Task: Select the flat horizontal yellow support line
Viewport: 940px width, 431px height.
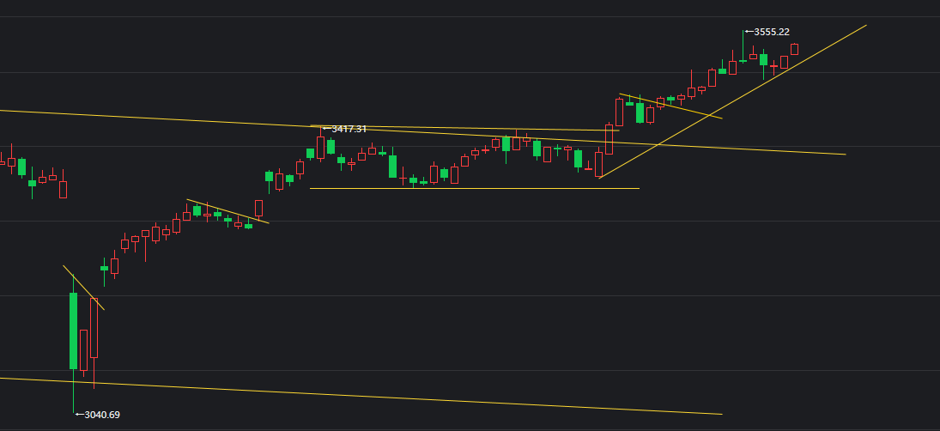Action: click(474, 188)
